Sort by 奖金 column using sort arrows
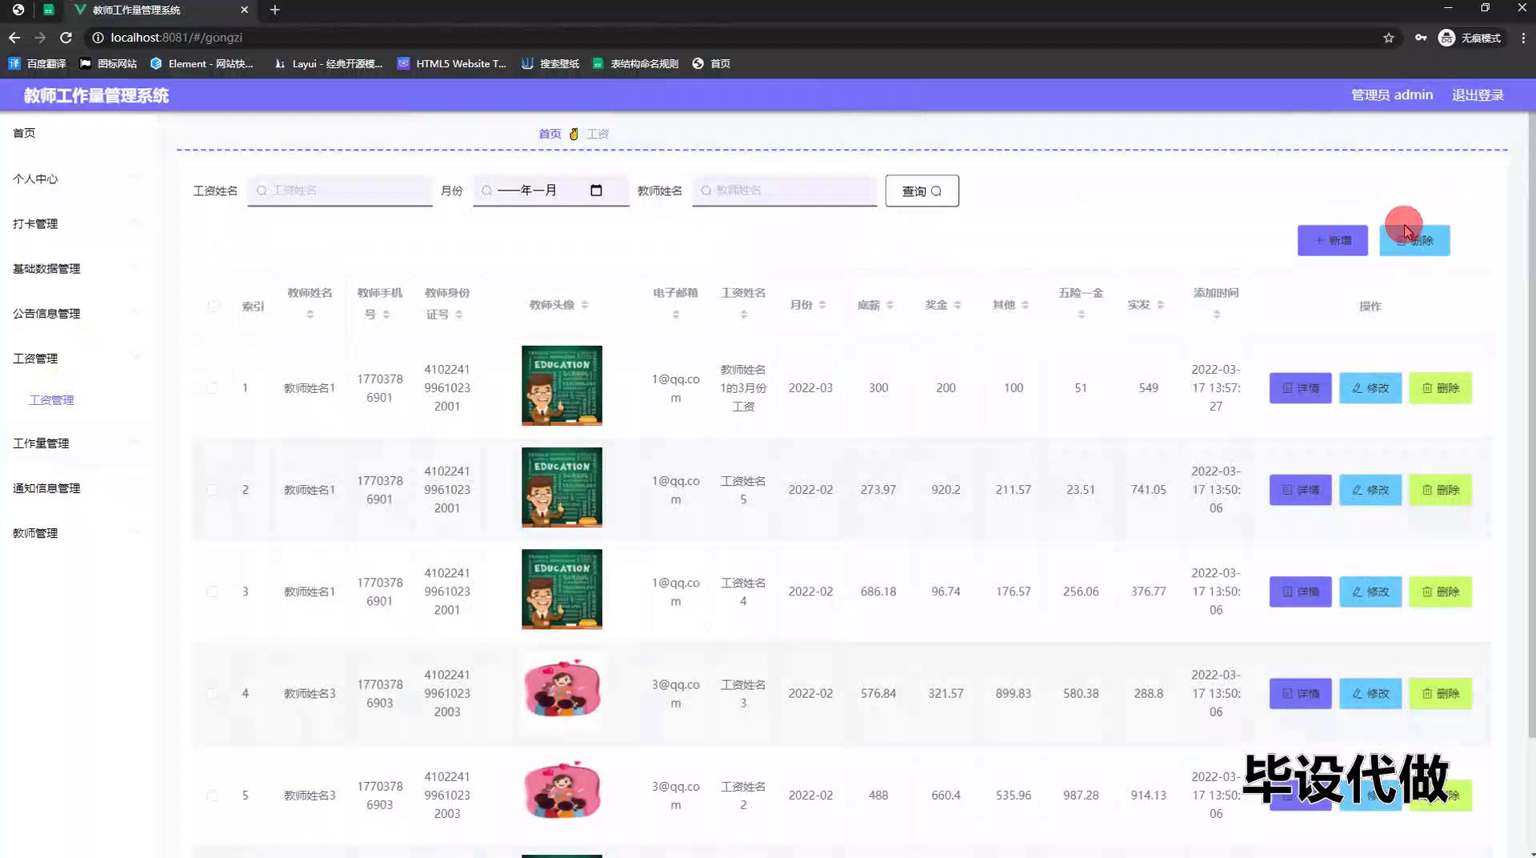Screen dimensions: 1536x858 (x=957, y=305)
